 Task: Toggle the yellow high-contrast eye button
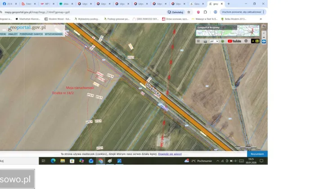[255, 41]
